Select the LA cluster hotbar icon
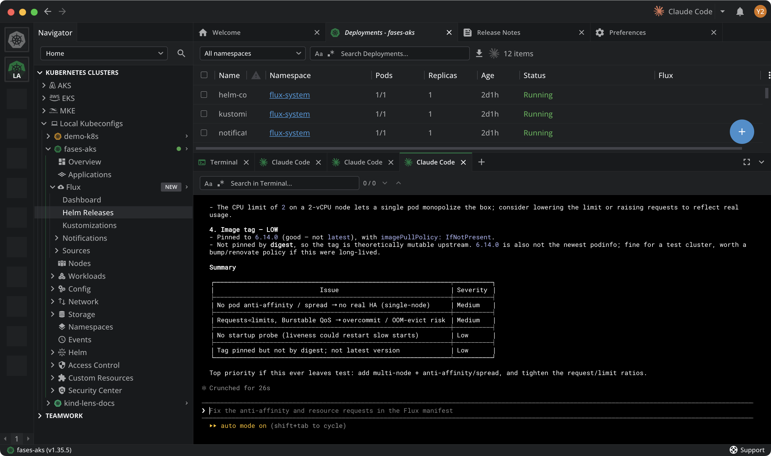The height and width of the screenshot is (456, 771). (x=17, y=69)
